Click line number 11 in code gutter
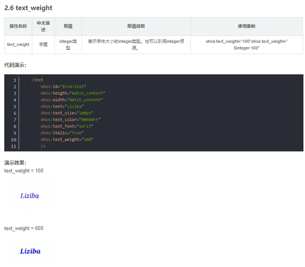Image resolution: width=305 pixels, height=267 pixels. tap(14, 146)
